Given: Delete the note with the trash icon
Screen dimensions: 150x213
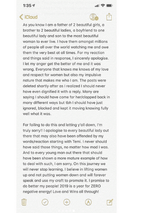Looking at the screenshot, I should [24, 202].
